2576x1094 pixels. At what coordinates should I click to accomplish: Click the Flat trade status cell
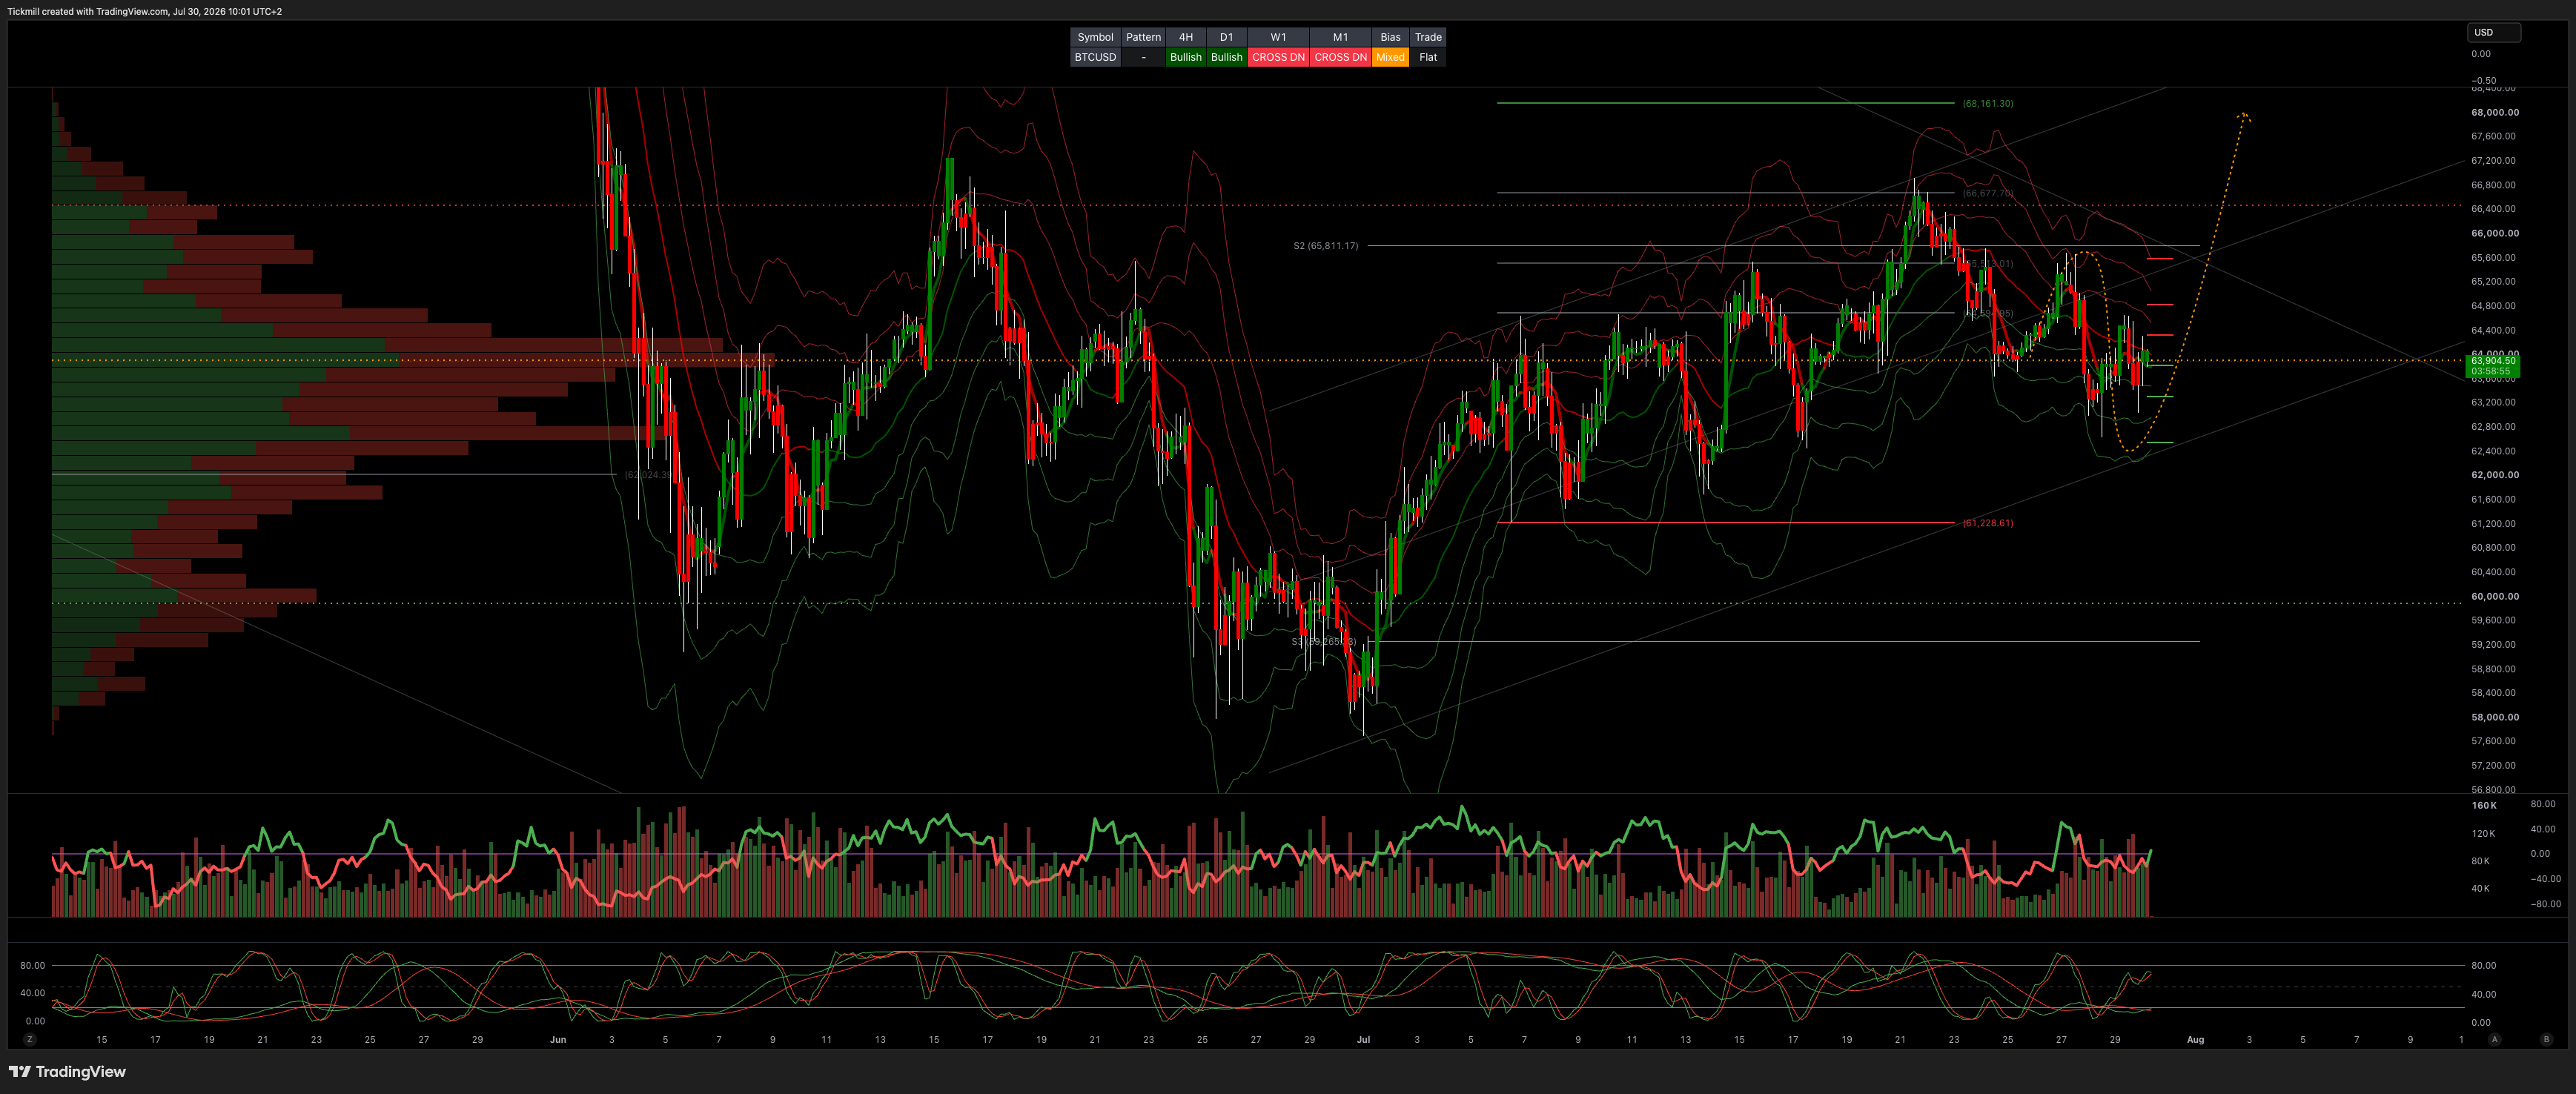[1428, 57]
